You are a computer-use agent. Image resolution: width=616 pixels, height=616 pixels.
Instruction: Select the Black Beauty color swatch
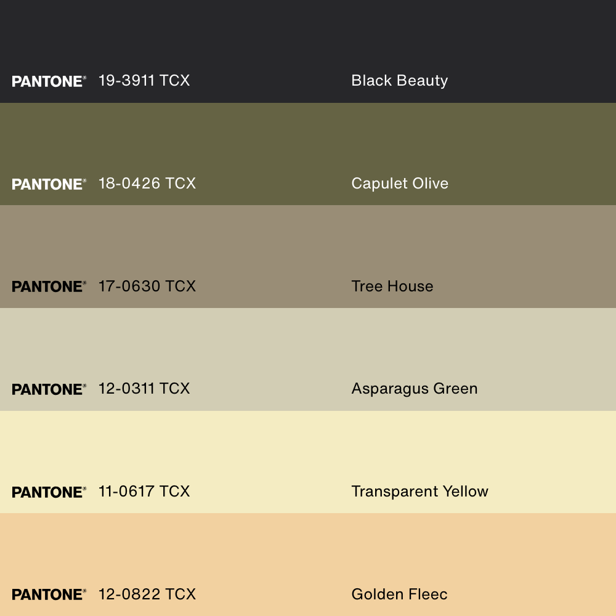coord(308,52)
